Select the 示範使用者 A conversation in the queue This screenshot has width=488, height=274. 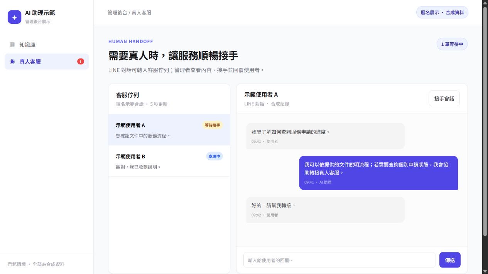(169, 130)
